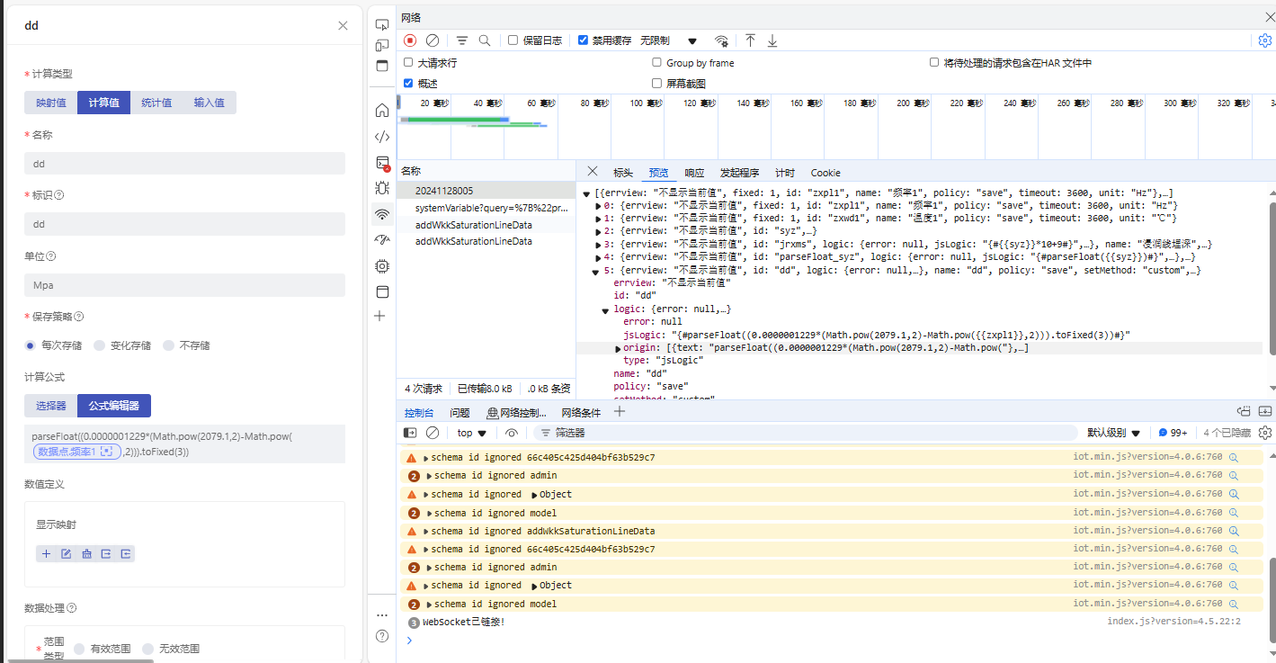The width and height of the screenshot is (1276, 663).
Task: Open the top context dropdown
Action: tap(471, 433)
